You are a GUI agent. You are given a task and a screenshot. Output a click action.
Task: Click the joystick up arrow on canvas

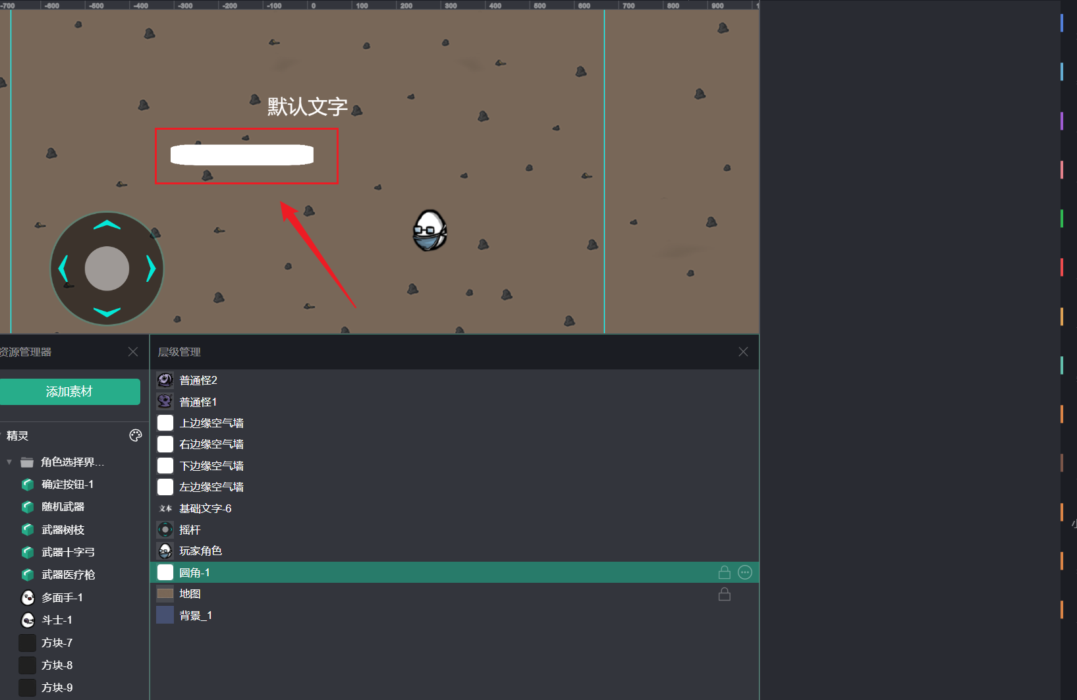(107, 225)
